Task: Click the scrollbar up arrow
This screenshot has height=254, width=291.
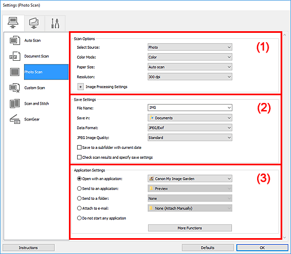Action: point(284,34)
